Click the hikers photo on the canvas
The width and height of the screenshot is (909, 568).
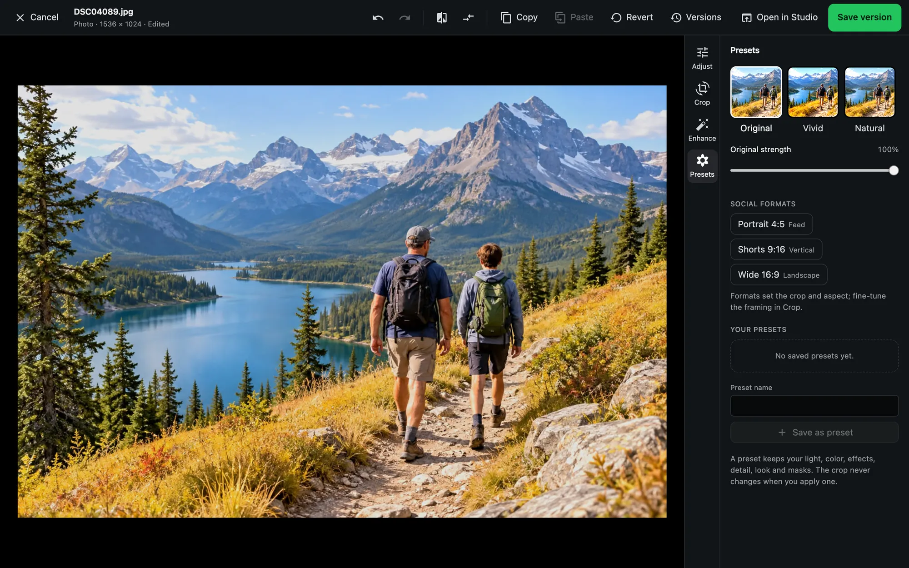point(342,301)
